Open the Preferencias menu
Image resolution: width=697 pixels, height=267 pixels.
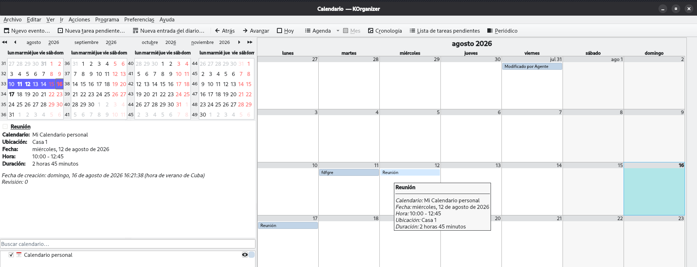139,20
